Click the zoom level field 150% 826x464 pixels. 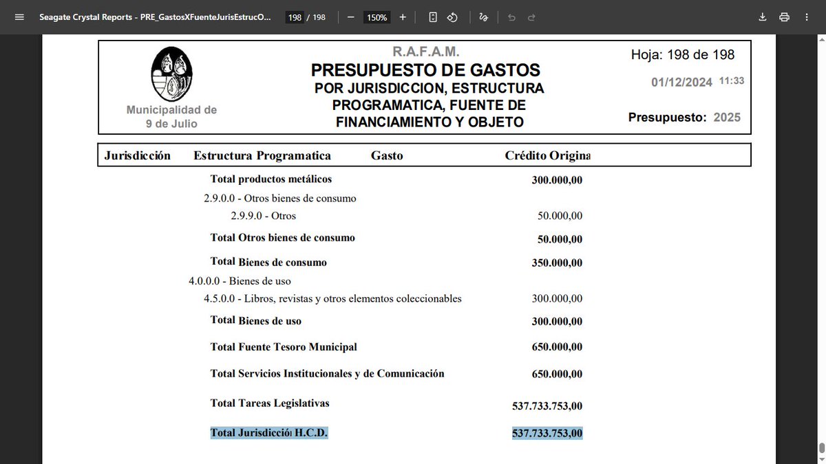click(x=377, y=17)
